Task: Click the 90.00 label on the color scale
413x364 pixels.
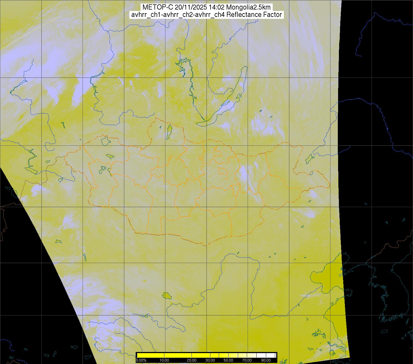Action: pyautogui.click(x=265, y=360)
